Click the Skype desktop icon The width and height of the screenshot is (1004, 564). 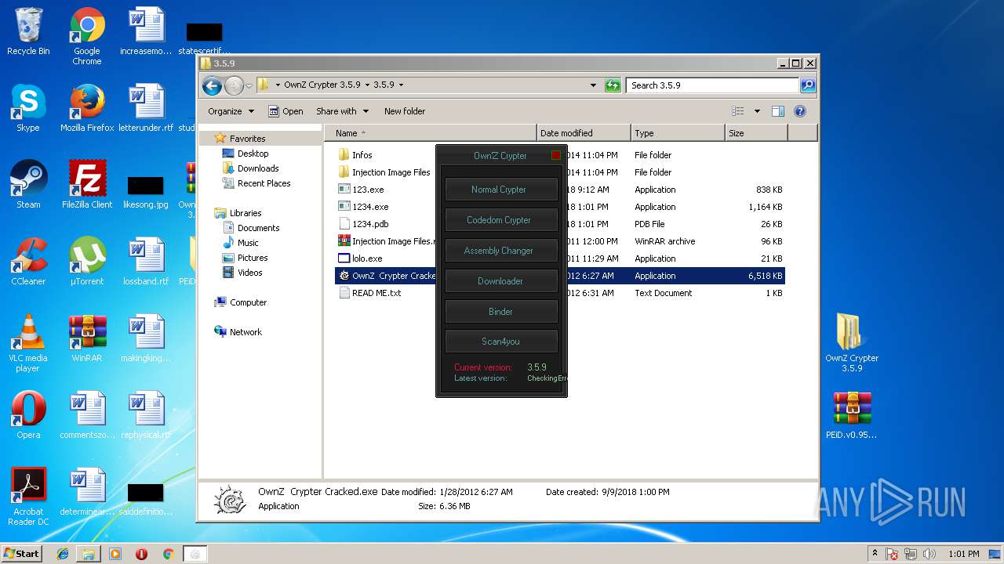pos(28,109)
